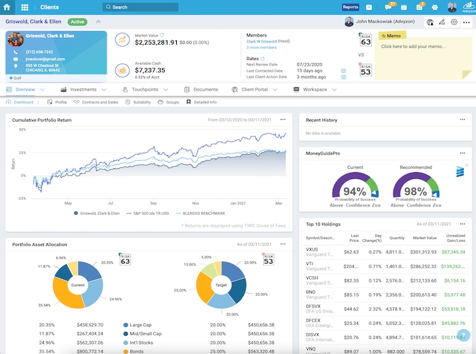Open the Reports button
Image resolution: width=476 pixels, height=354 pixels.
[350, 7]
